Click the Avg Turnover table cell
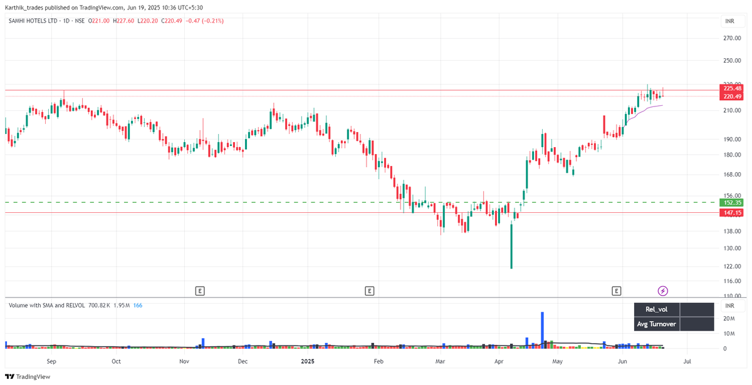The image size is (752, 385). tap(657, 324)
